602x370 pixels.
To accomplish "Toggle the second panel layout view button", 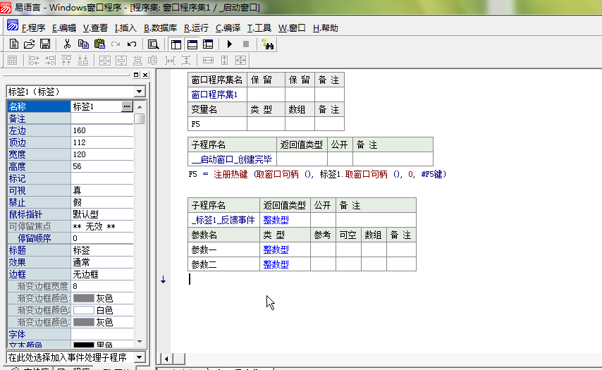I will coord(192,44).
